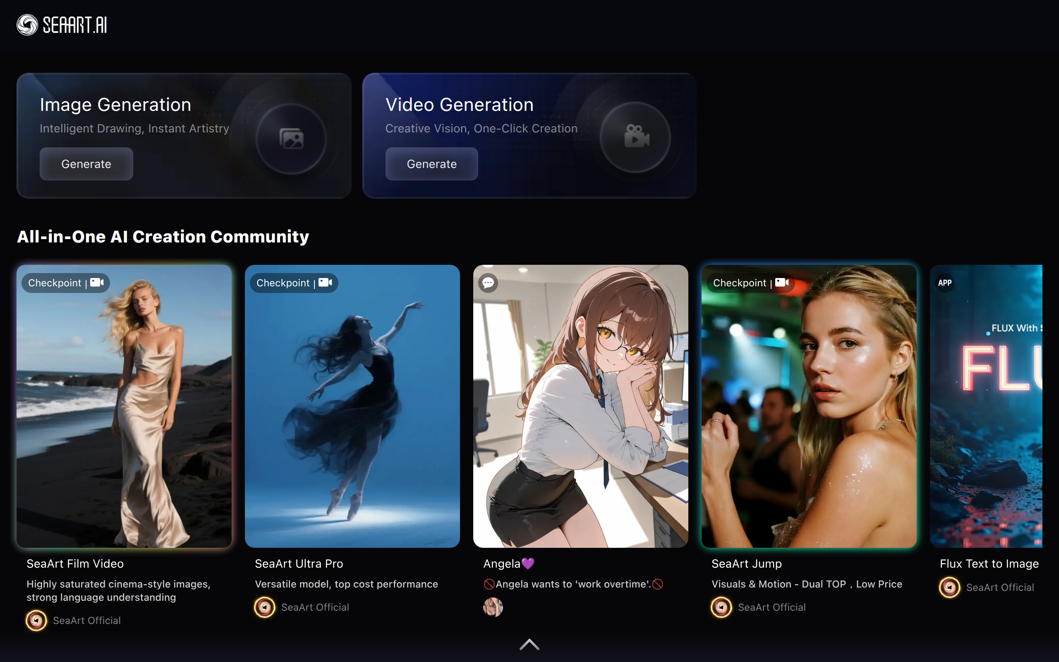Click SeaArt Official name under SeaArt Jump
The height and width of the screenshot is (662, 1059).
click(x=771, y=607)
